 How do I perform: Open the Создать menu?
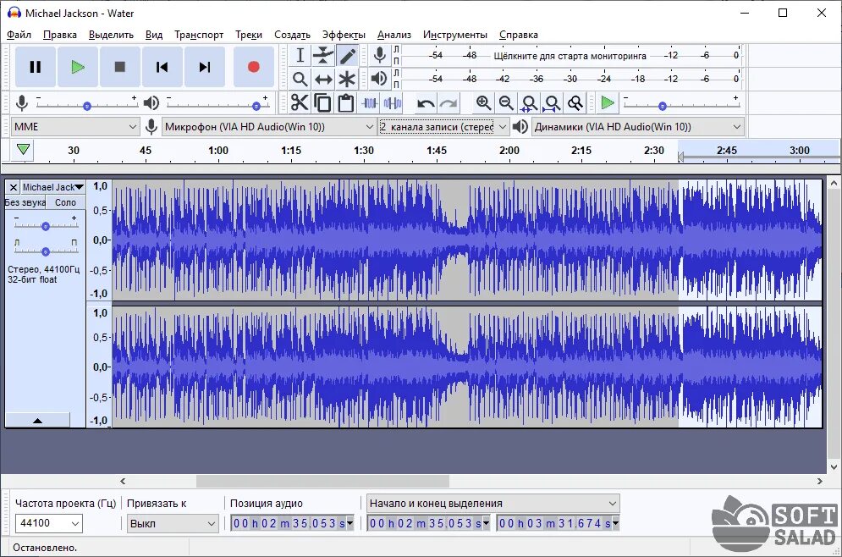292,35
